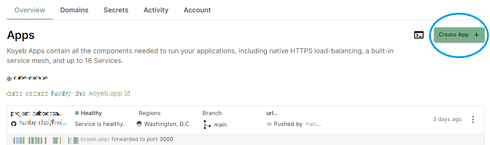Click the 'main' branch name
The width and height of the screenshot is (490, 145).
(220, 125)
